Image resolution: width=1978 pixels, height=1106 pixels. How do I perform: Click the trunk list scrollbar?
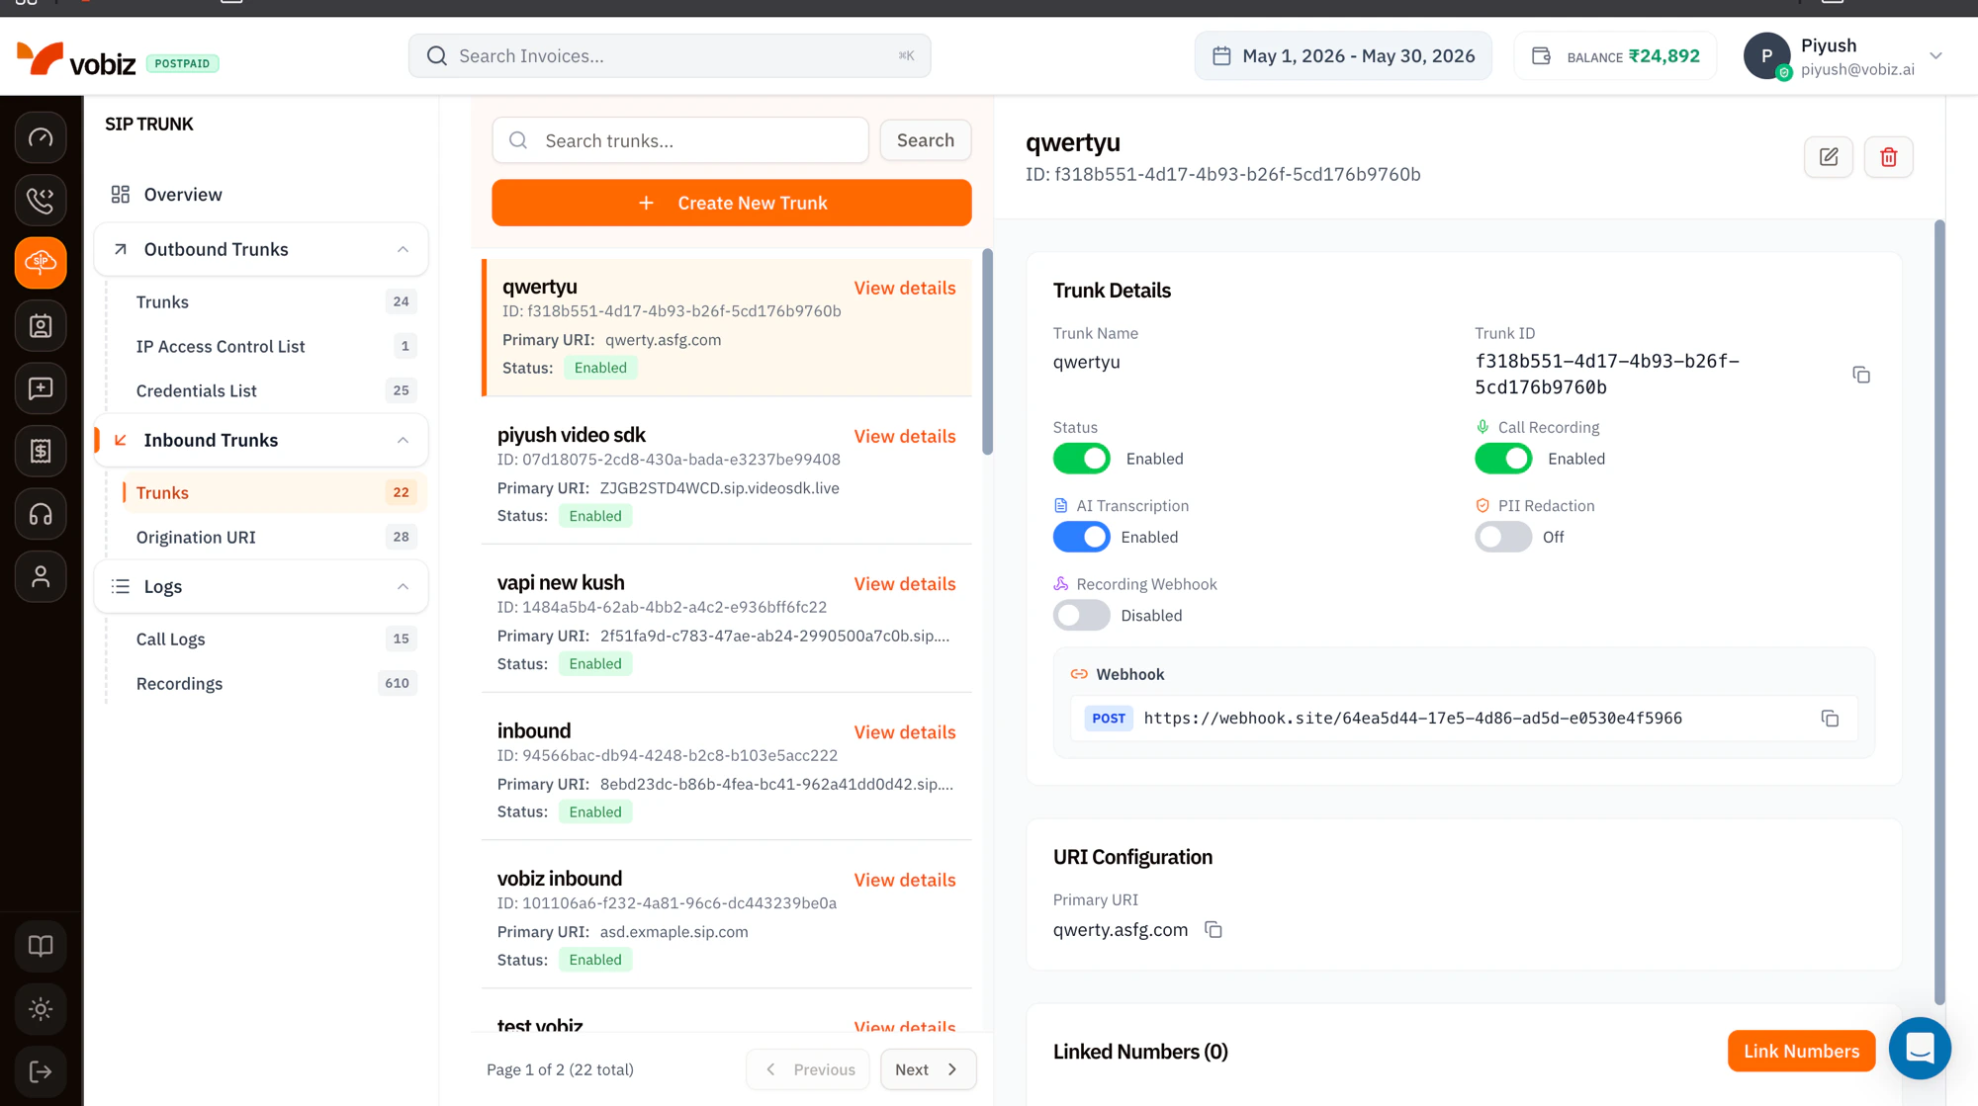click(986, 352)
